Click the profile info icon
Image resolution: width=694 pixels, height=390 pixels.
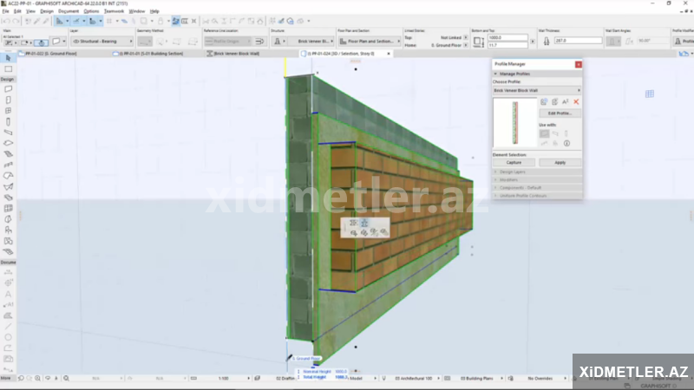[566, 143]
